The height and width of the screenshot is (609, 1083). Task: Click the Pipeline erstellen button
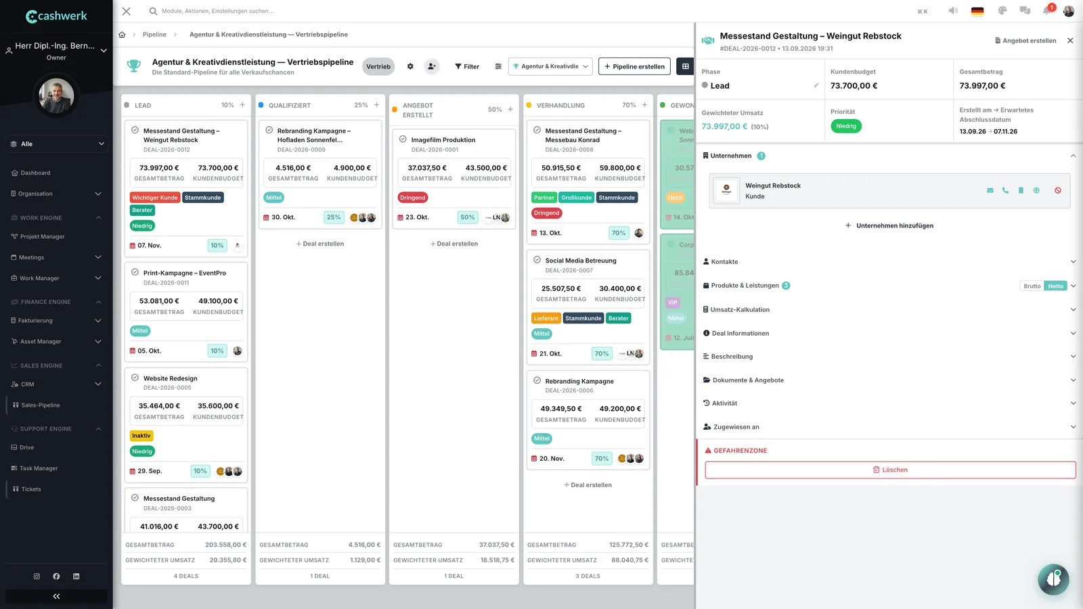635,66
